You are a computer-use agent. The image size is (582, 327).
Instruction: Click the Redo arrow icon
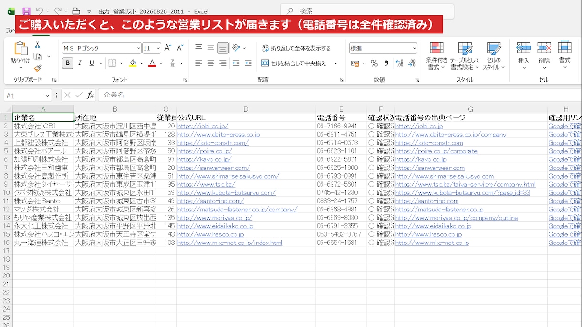58,11
